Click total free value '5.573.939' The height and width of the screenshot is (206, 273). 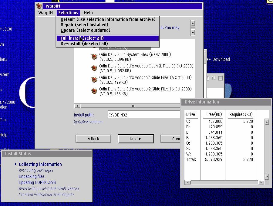tap(214, 159)
